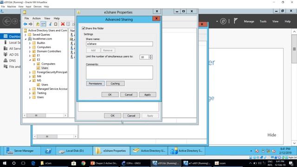Click Server Manager vertical scrollbar thumb
This screenshot has width=297, height=167.
coord(294,49)
